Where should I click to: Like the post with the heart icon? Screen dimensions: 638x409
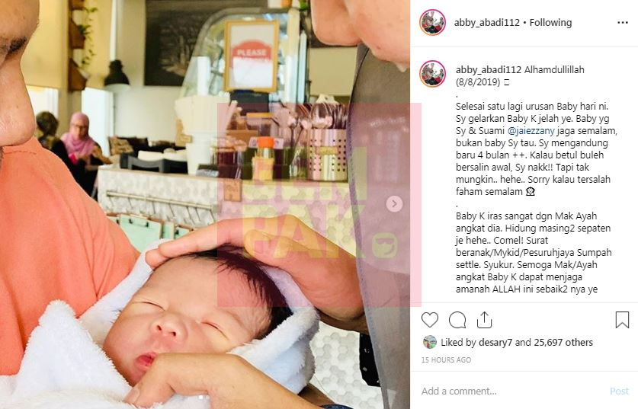430,320
